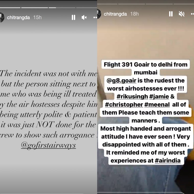Unmute sound on the left story
The image size is (194, 194).
[84, 17]
